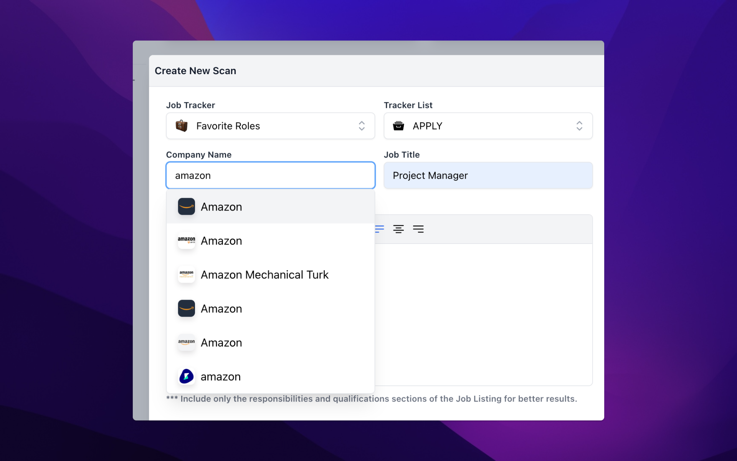Pick the fourth Amazon suggestion with dark logo
Screen dimensions: 737x461
221,309
